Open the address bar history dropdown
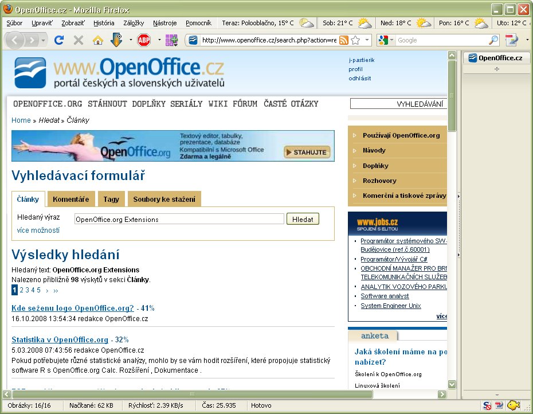Viewport: 533px width, 414px height. tap(367, 40)
